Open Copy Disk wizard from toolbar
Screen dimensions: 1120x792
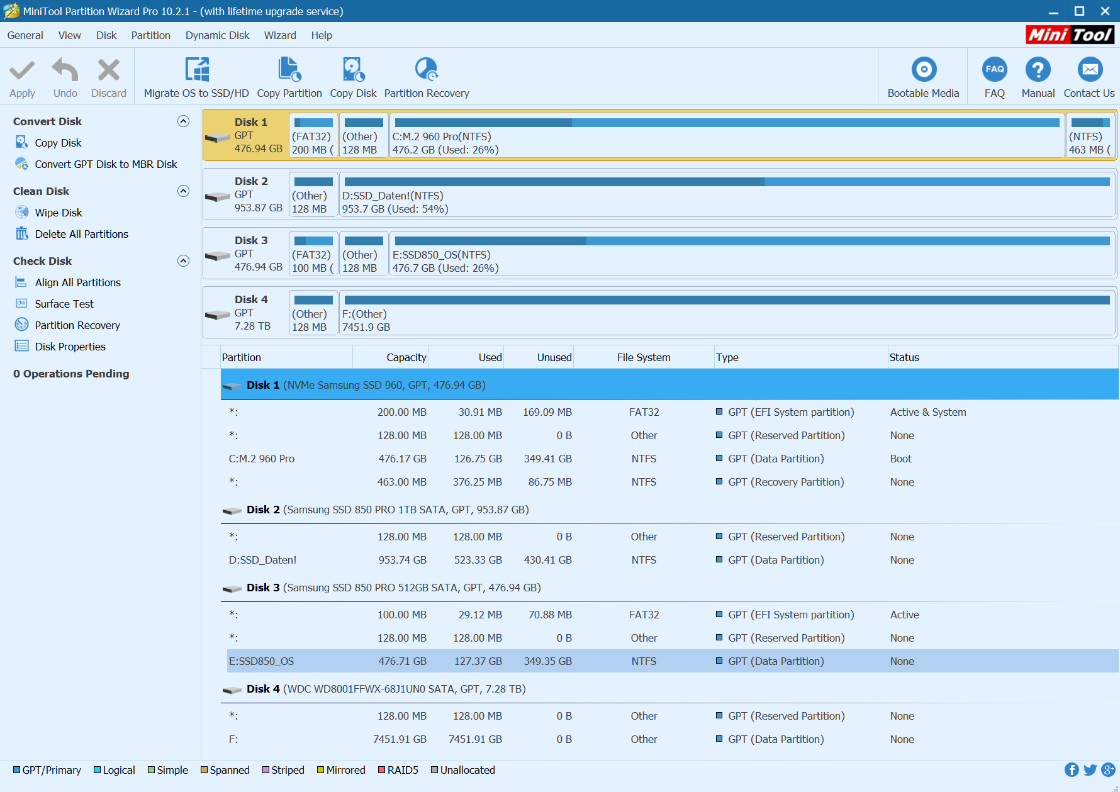tap(353, 78)
